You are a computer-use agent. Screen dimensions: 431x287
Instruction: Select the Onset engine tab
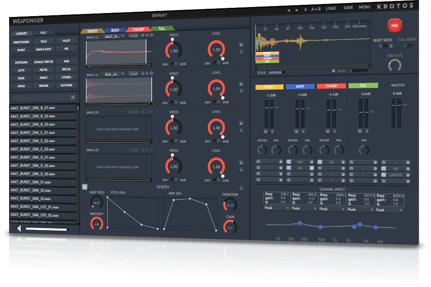[93, 31]
